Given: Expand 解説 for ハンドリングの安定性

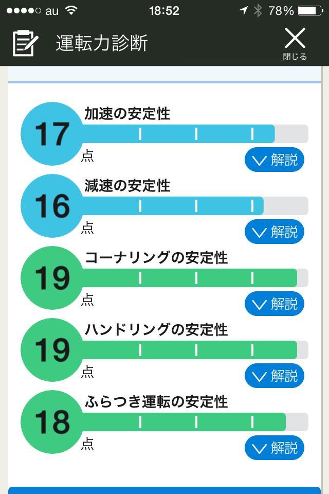Looking at the screenshot, I should click(274, 376).
